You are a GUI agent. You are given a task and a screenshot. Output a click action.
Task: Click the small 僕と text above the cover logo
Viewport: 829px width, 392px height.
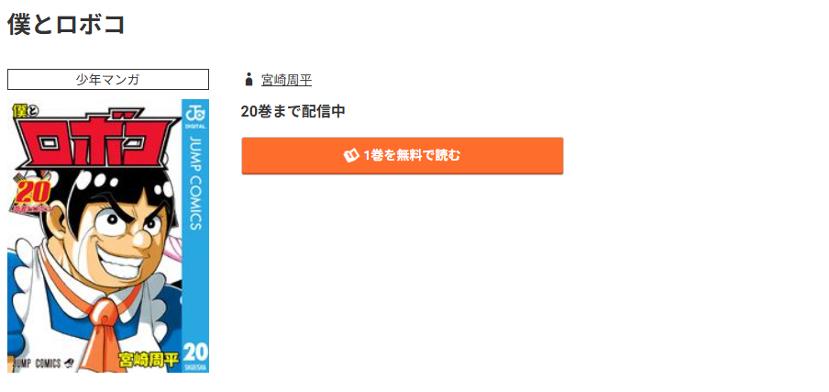23,110
